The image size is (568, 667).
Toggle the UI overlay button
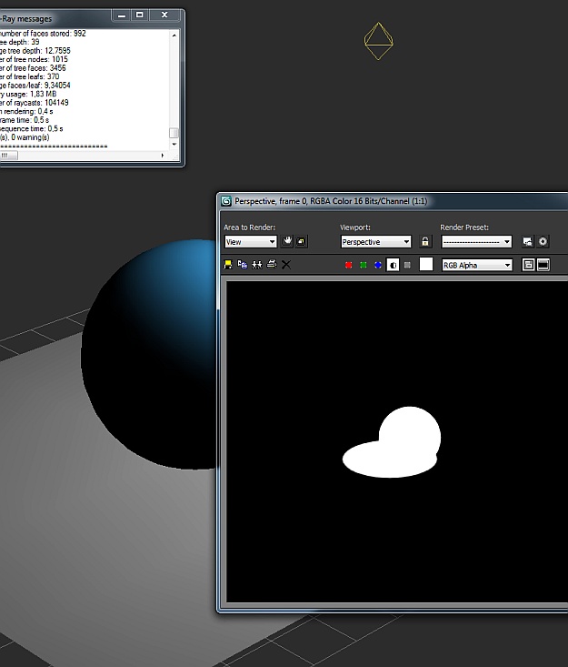(x=529, y=265)
